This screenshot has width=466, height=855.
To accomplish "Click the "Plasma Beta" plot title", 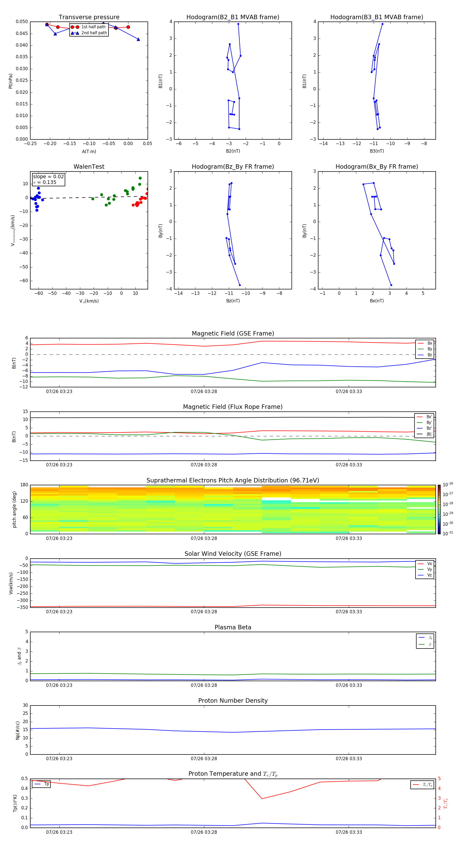I will (x=233, y=627).
